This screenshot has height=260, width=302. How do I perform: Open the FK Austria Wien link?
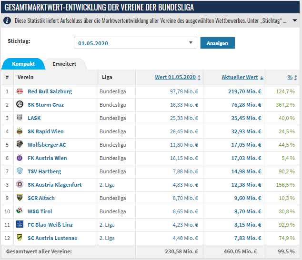[47, 158]
